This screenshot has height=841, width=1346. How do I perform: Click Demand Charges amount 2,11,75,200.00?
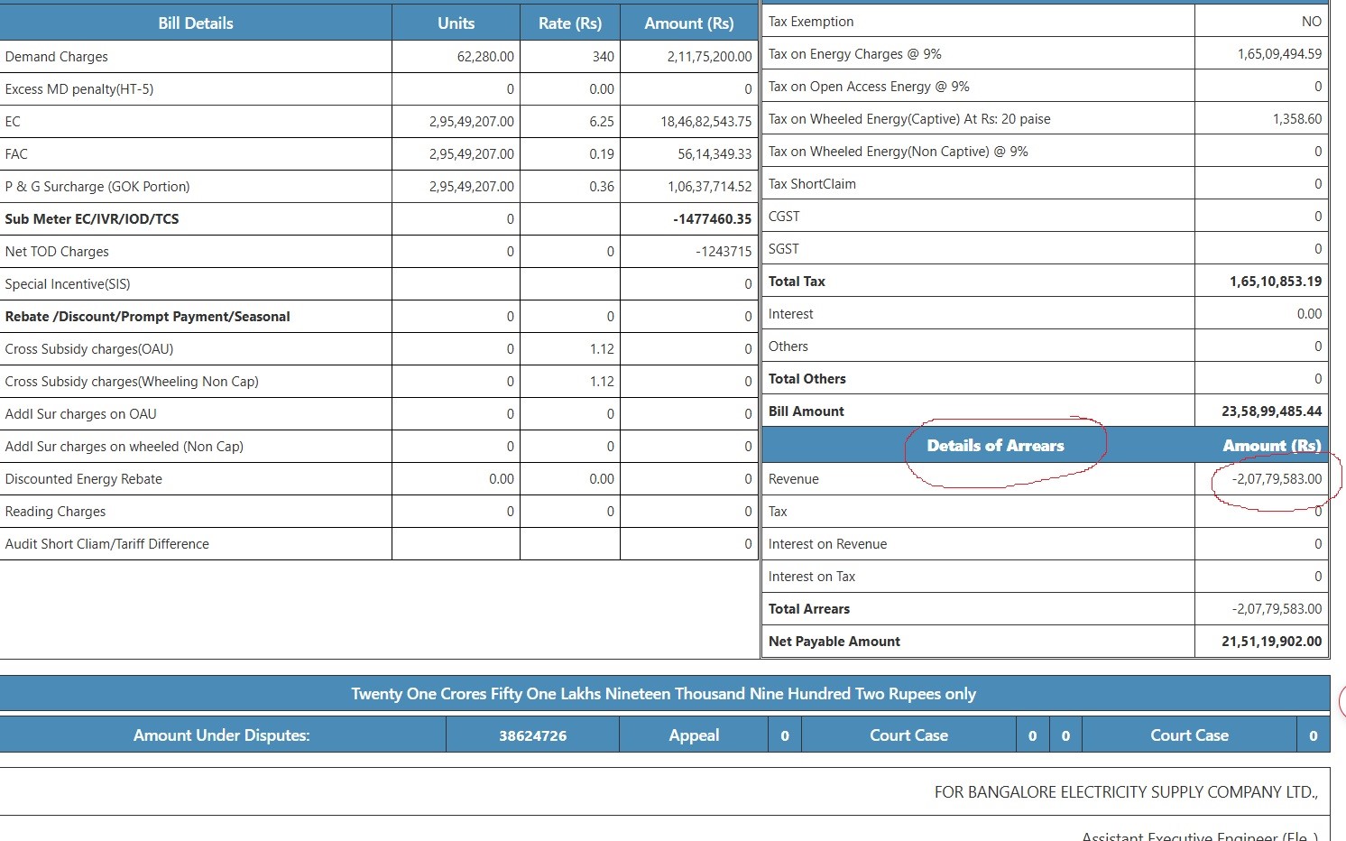tap(709, 57)
